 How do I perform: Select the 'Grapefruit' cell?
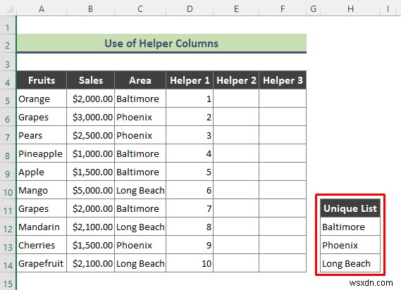pyautogui.click(x=42, y=263)
